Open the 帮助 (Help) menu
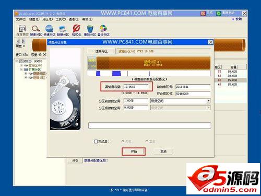The height and width of the screenshot is (196, 261). pos(87,19)
